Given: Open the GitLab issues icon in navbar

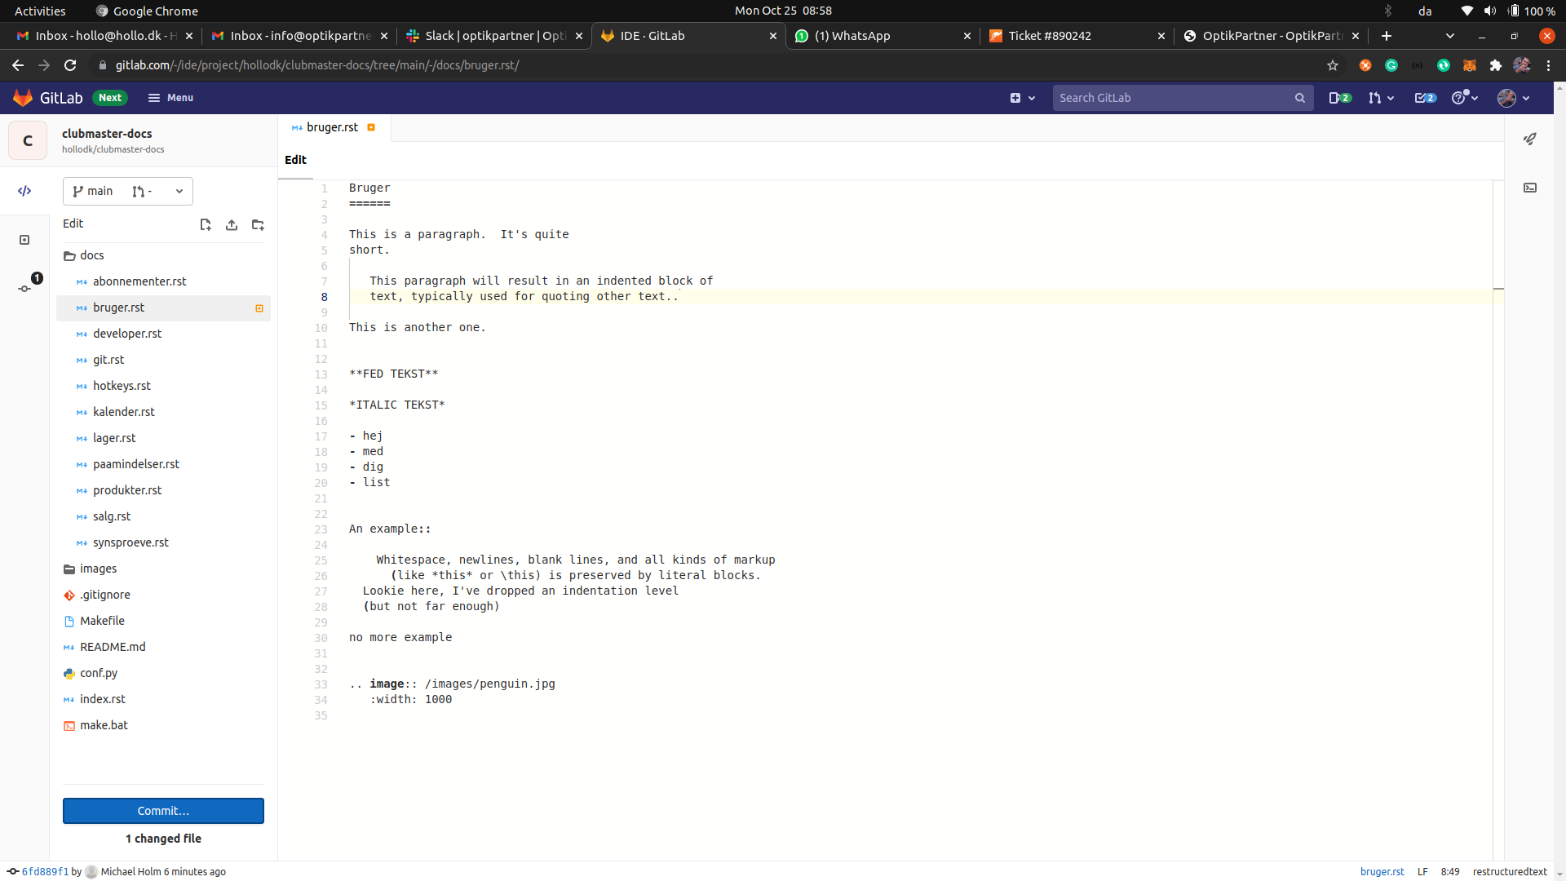Looking at the screenshot, I should tap(1339, 98).
